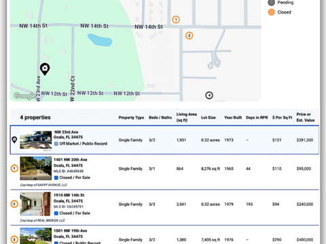The width and height of the screenshot is (326, 244).
Task: Sort by the Price or Est. Value header
Action: tap(306, 117)
